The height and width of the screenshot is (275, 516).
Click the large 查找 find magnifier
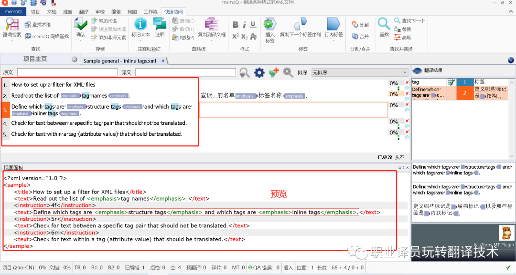pos(384,24)
